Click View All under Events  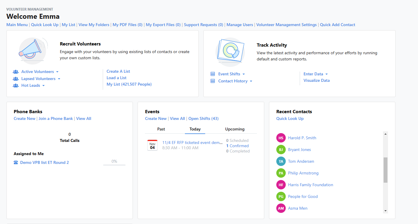[177, 118]
